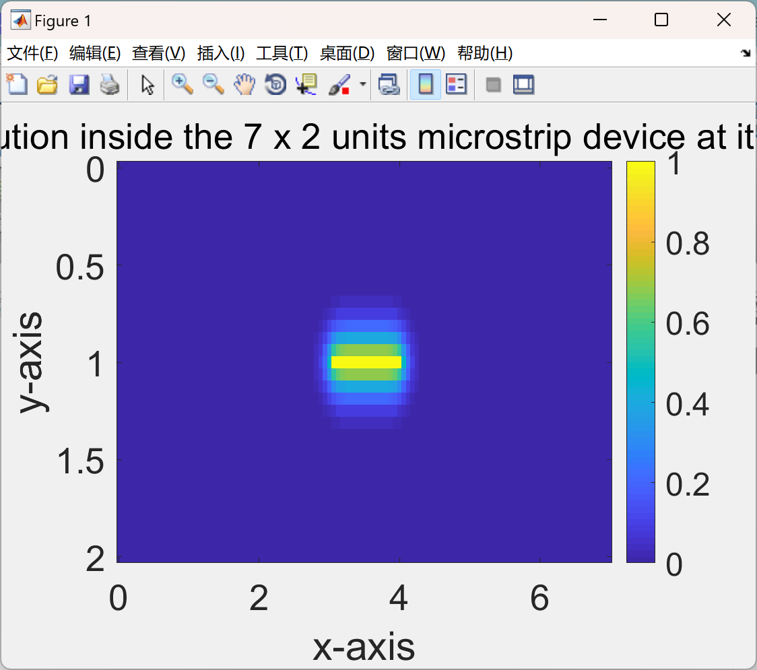Click the MATLAB logo in the title bar
This screenshot has height=670, width=757.
point(20,20)
